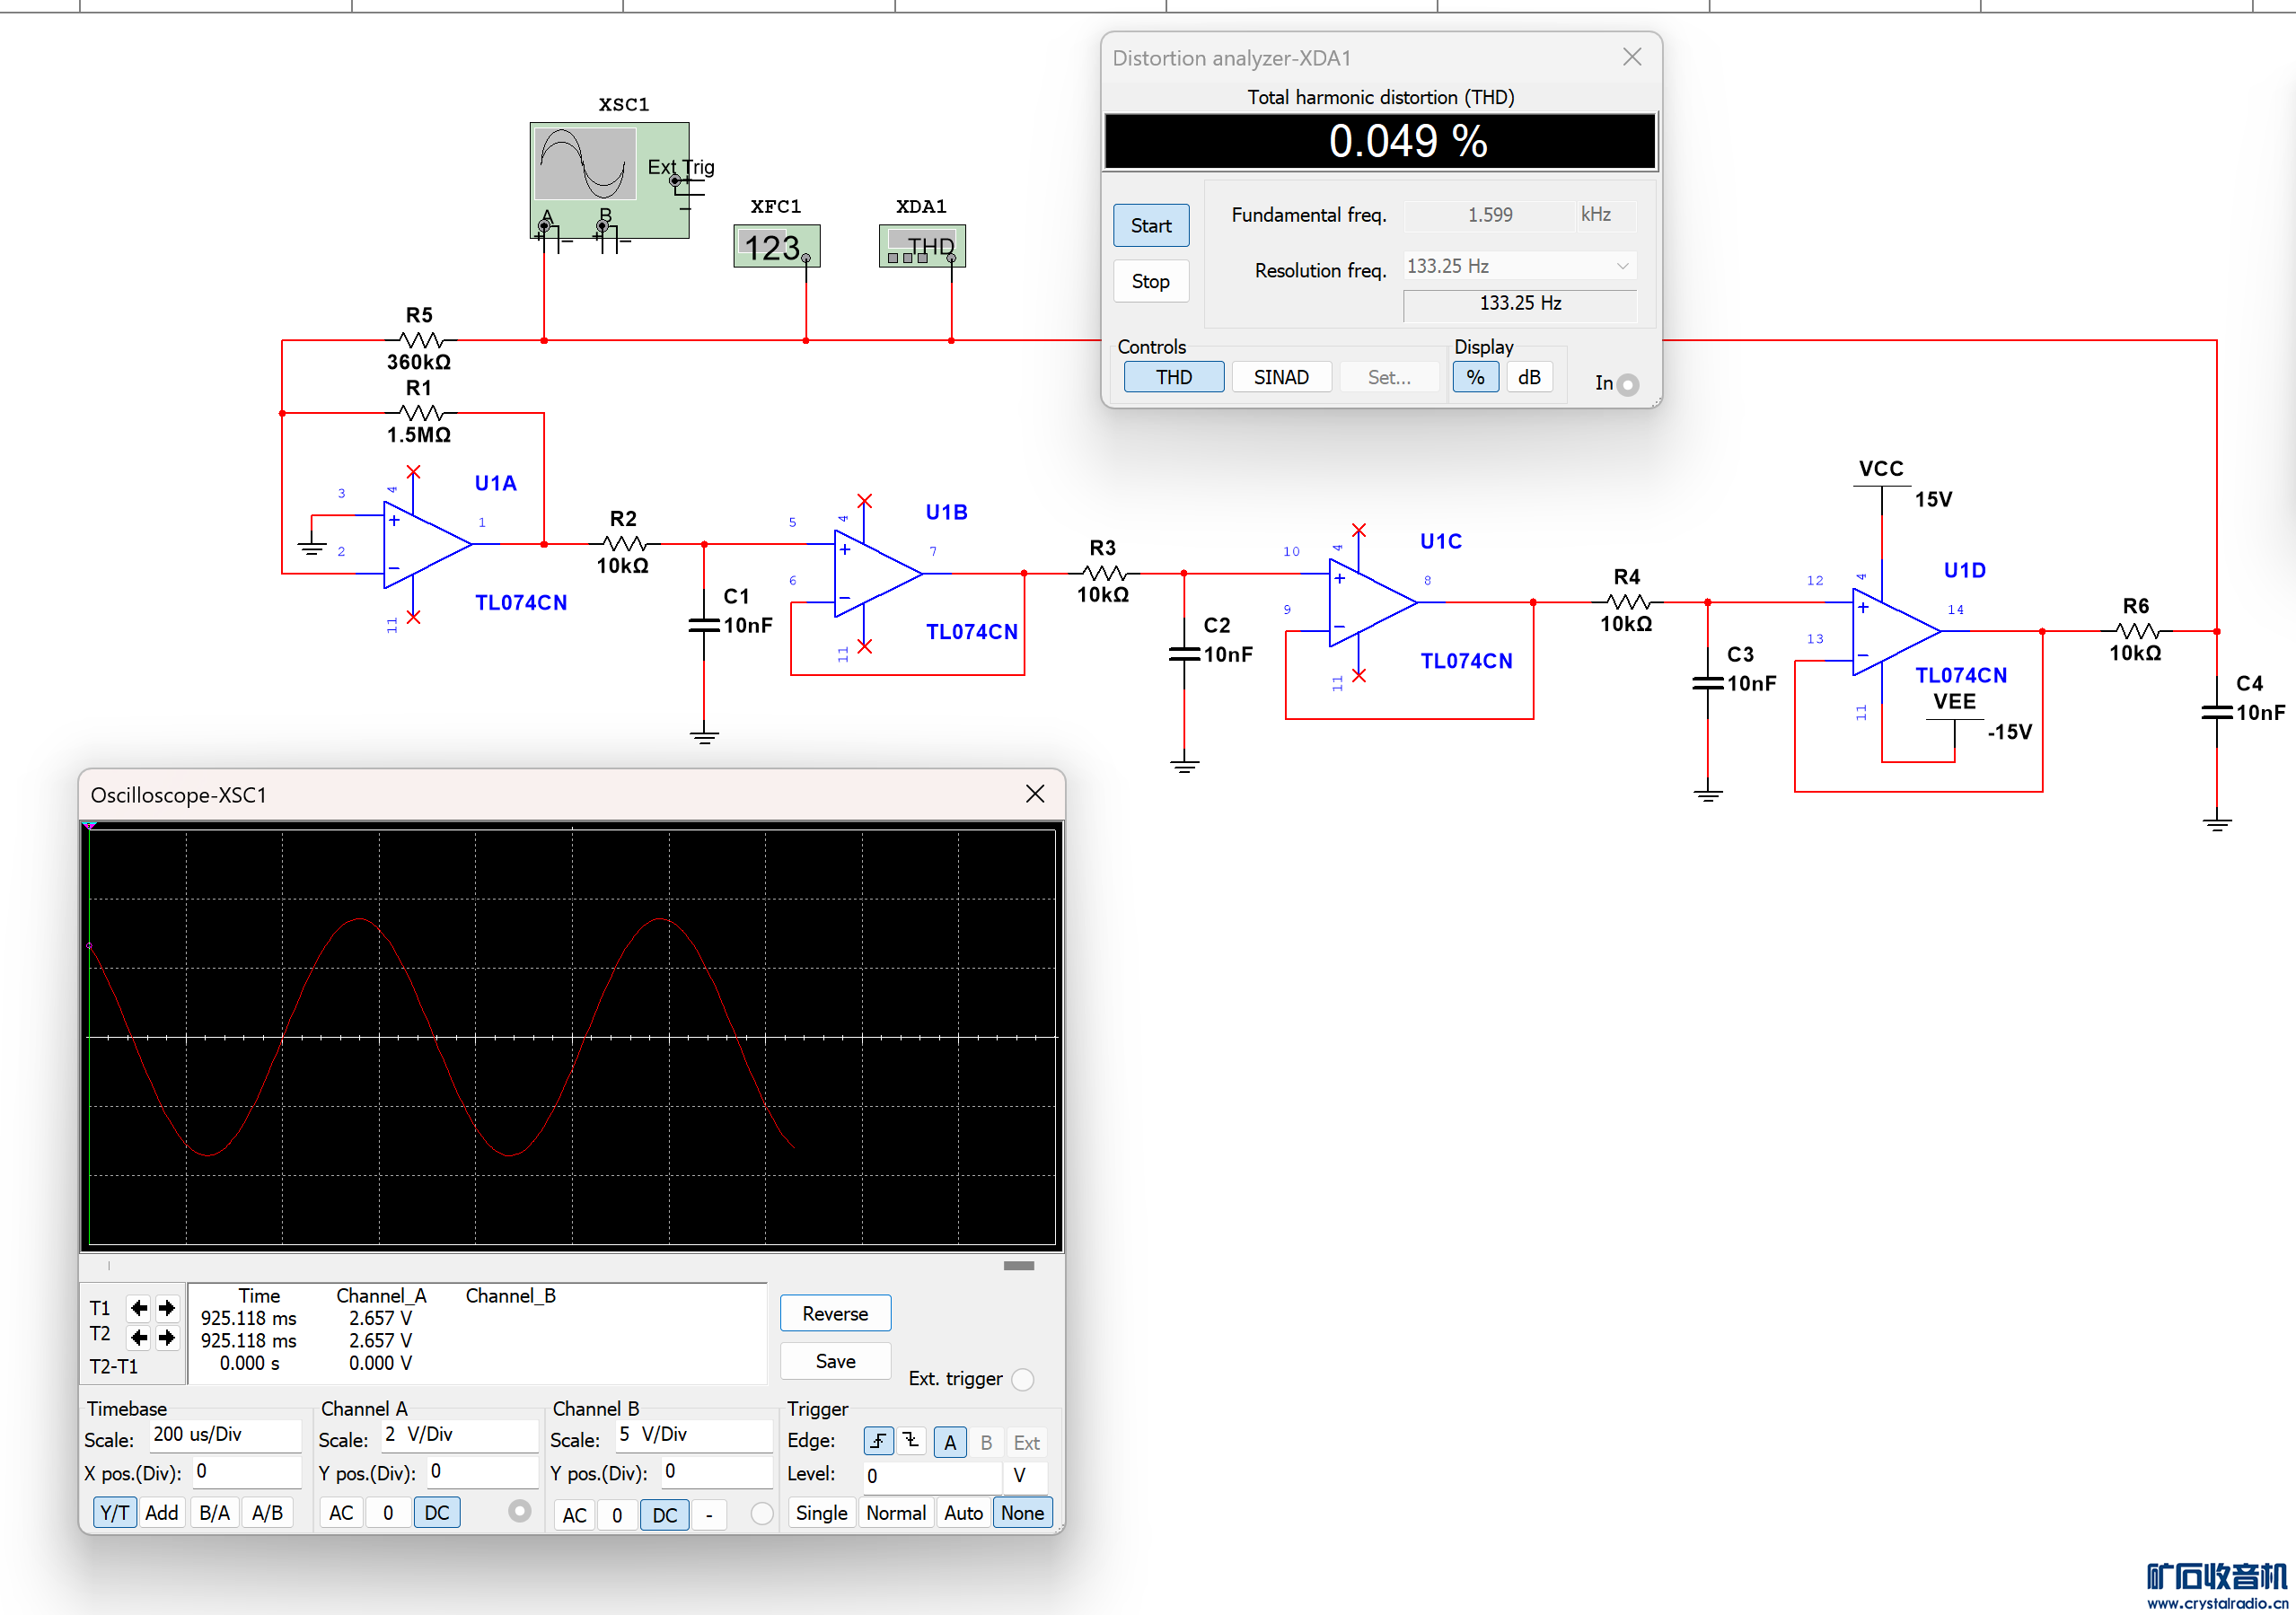The width and height of the screenshot is (2296, 1615).
Task: Set trigger mode to Auto
Action: 963,1513
